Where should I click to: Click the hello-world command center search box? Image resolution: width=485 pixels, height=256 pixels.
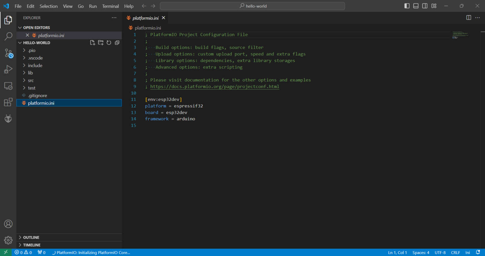pyautogui.click(x=252, y=6)
